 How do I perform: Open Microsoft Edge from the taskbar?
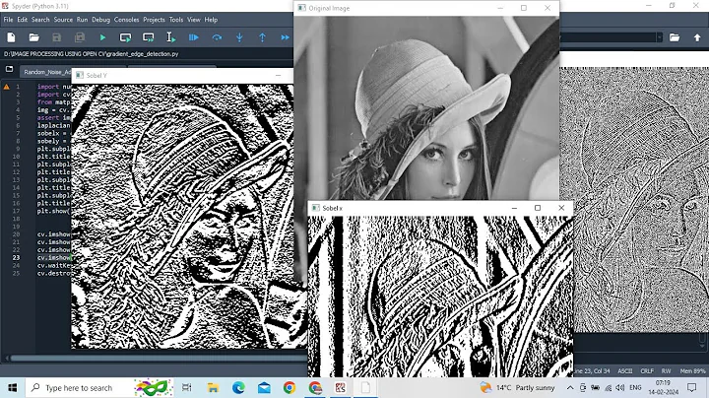[238, 387]
